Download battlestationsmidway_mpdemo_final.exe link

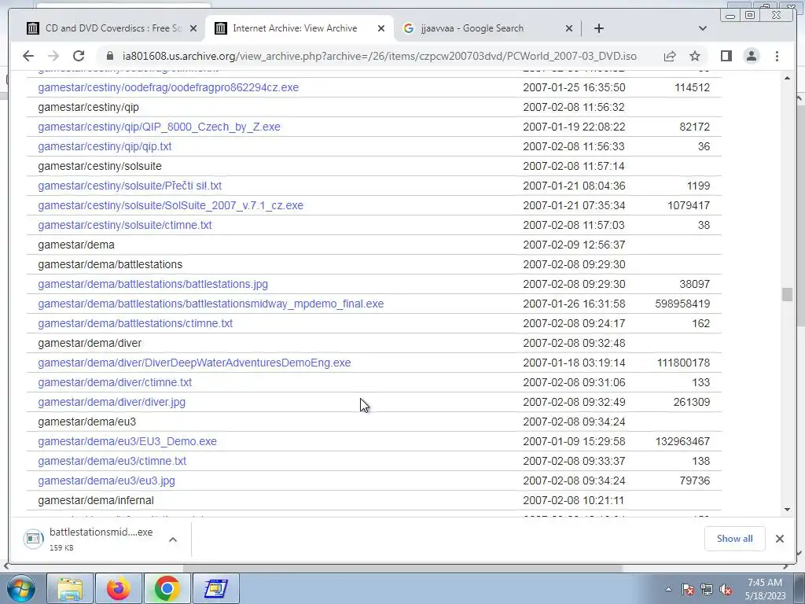pyautogui.click(x=211, y=304)
